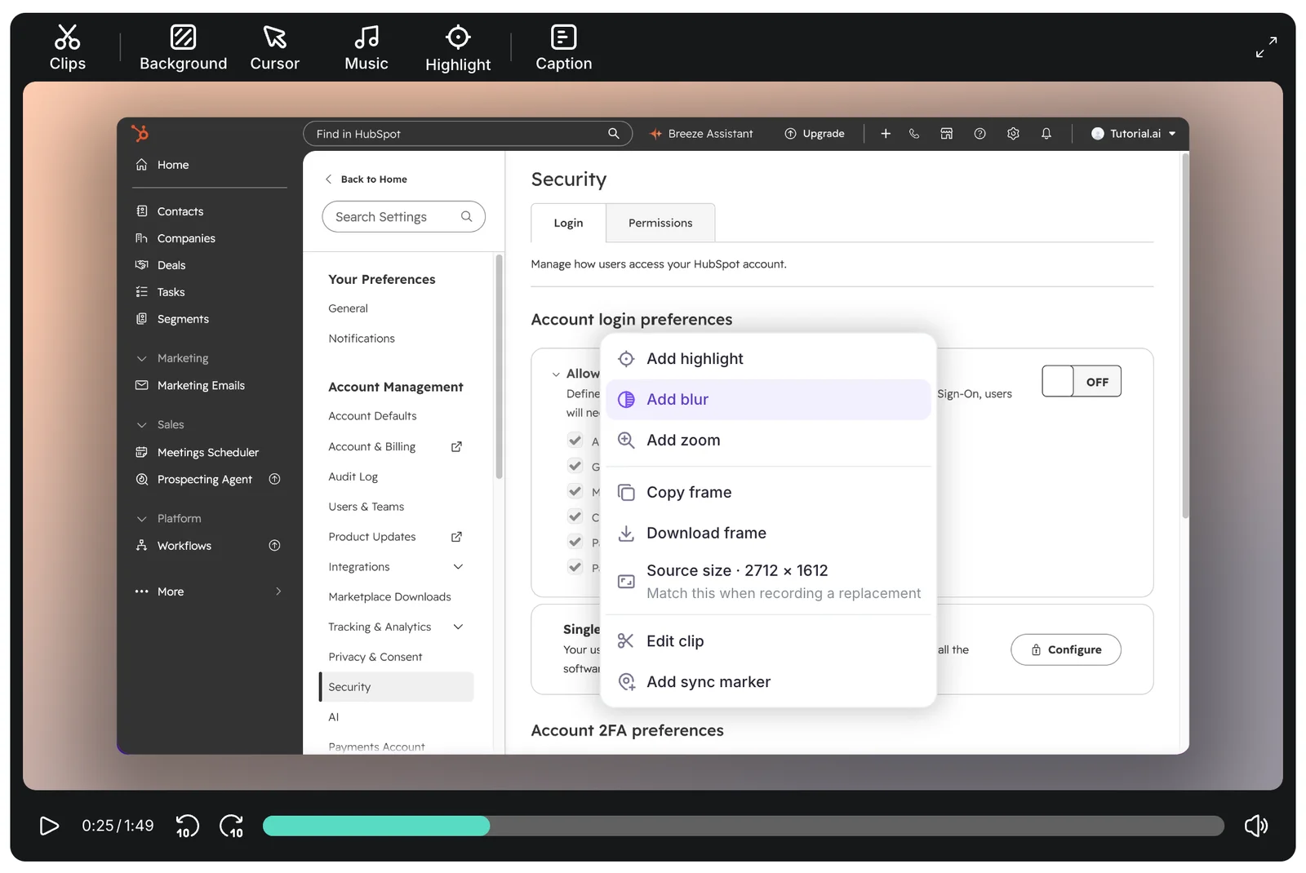Collapse the Allow section chevron
This screenshot has height=873, width=1306.
(556, 374)
